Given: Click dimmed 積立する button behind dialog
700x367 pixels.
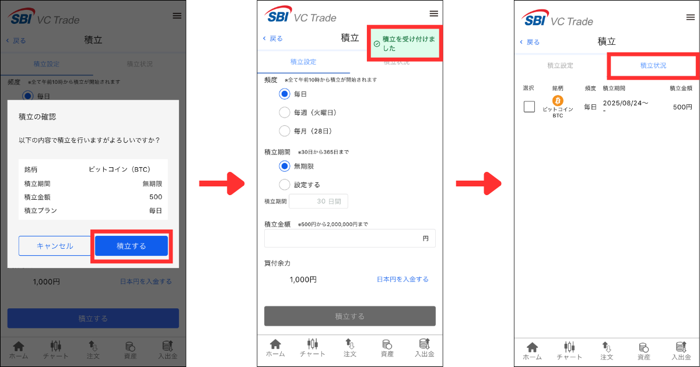Looking at the screenshot, I should [x=93, y=319].
